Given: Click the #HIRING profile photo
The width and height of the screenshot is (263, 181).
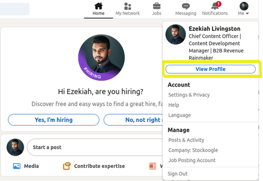Looking at the screenshot, I should click(x=102, y=57).
